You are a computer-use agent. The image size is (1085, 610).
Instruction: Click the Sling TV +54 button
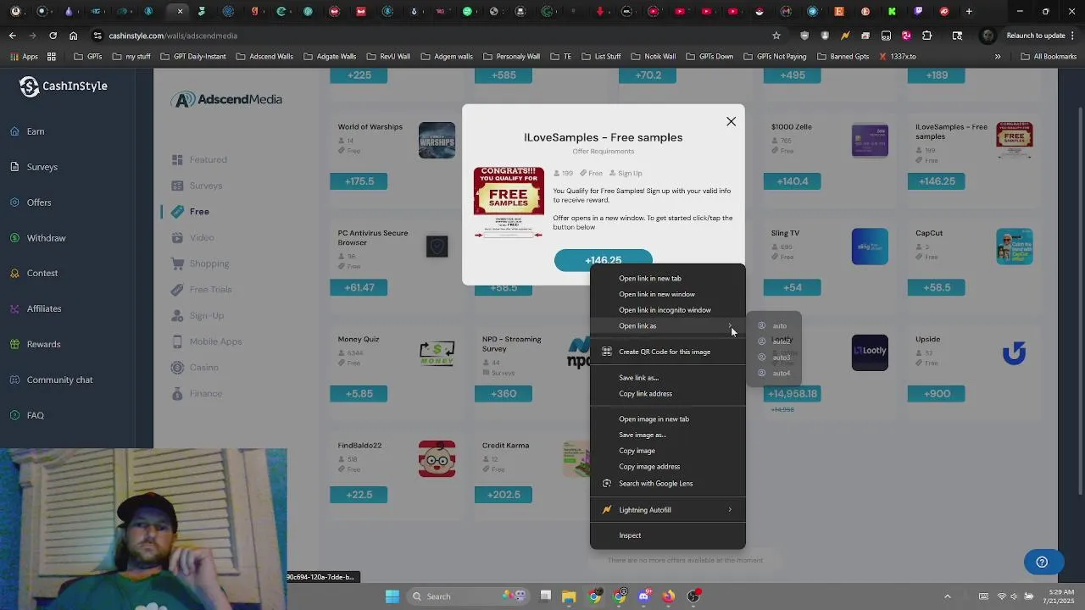[x=793, y=287]
